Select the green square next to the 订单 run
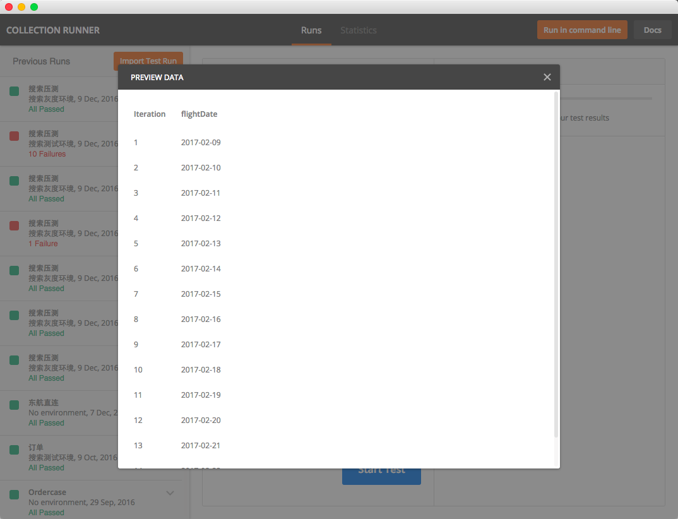 click(14, 450)
